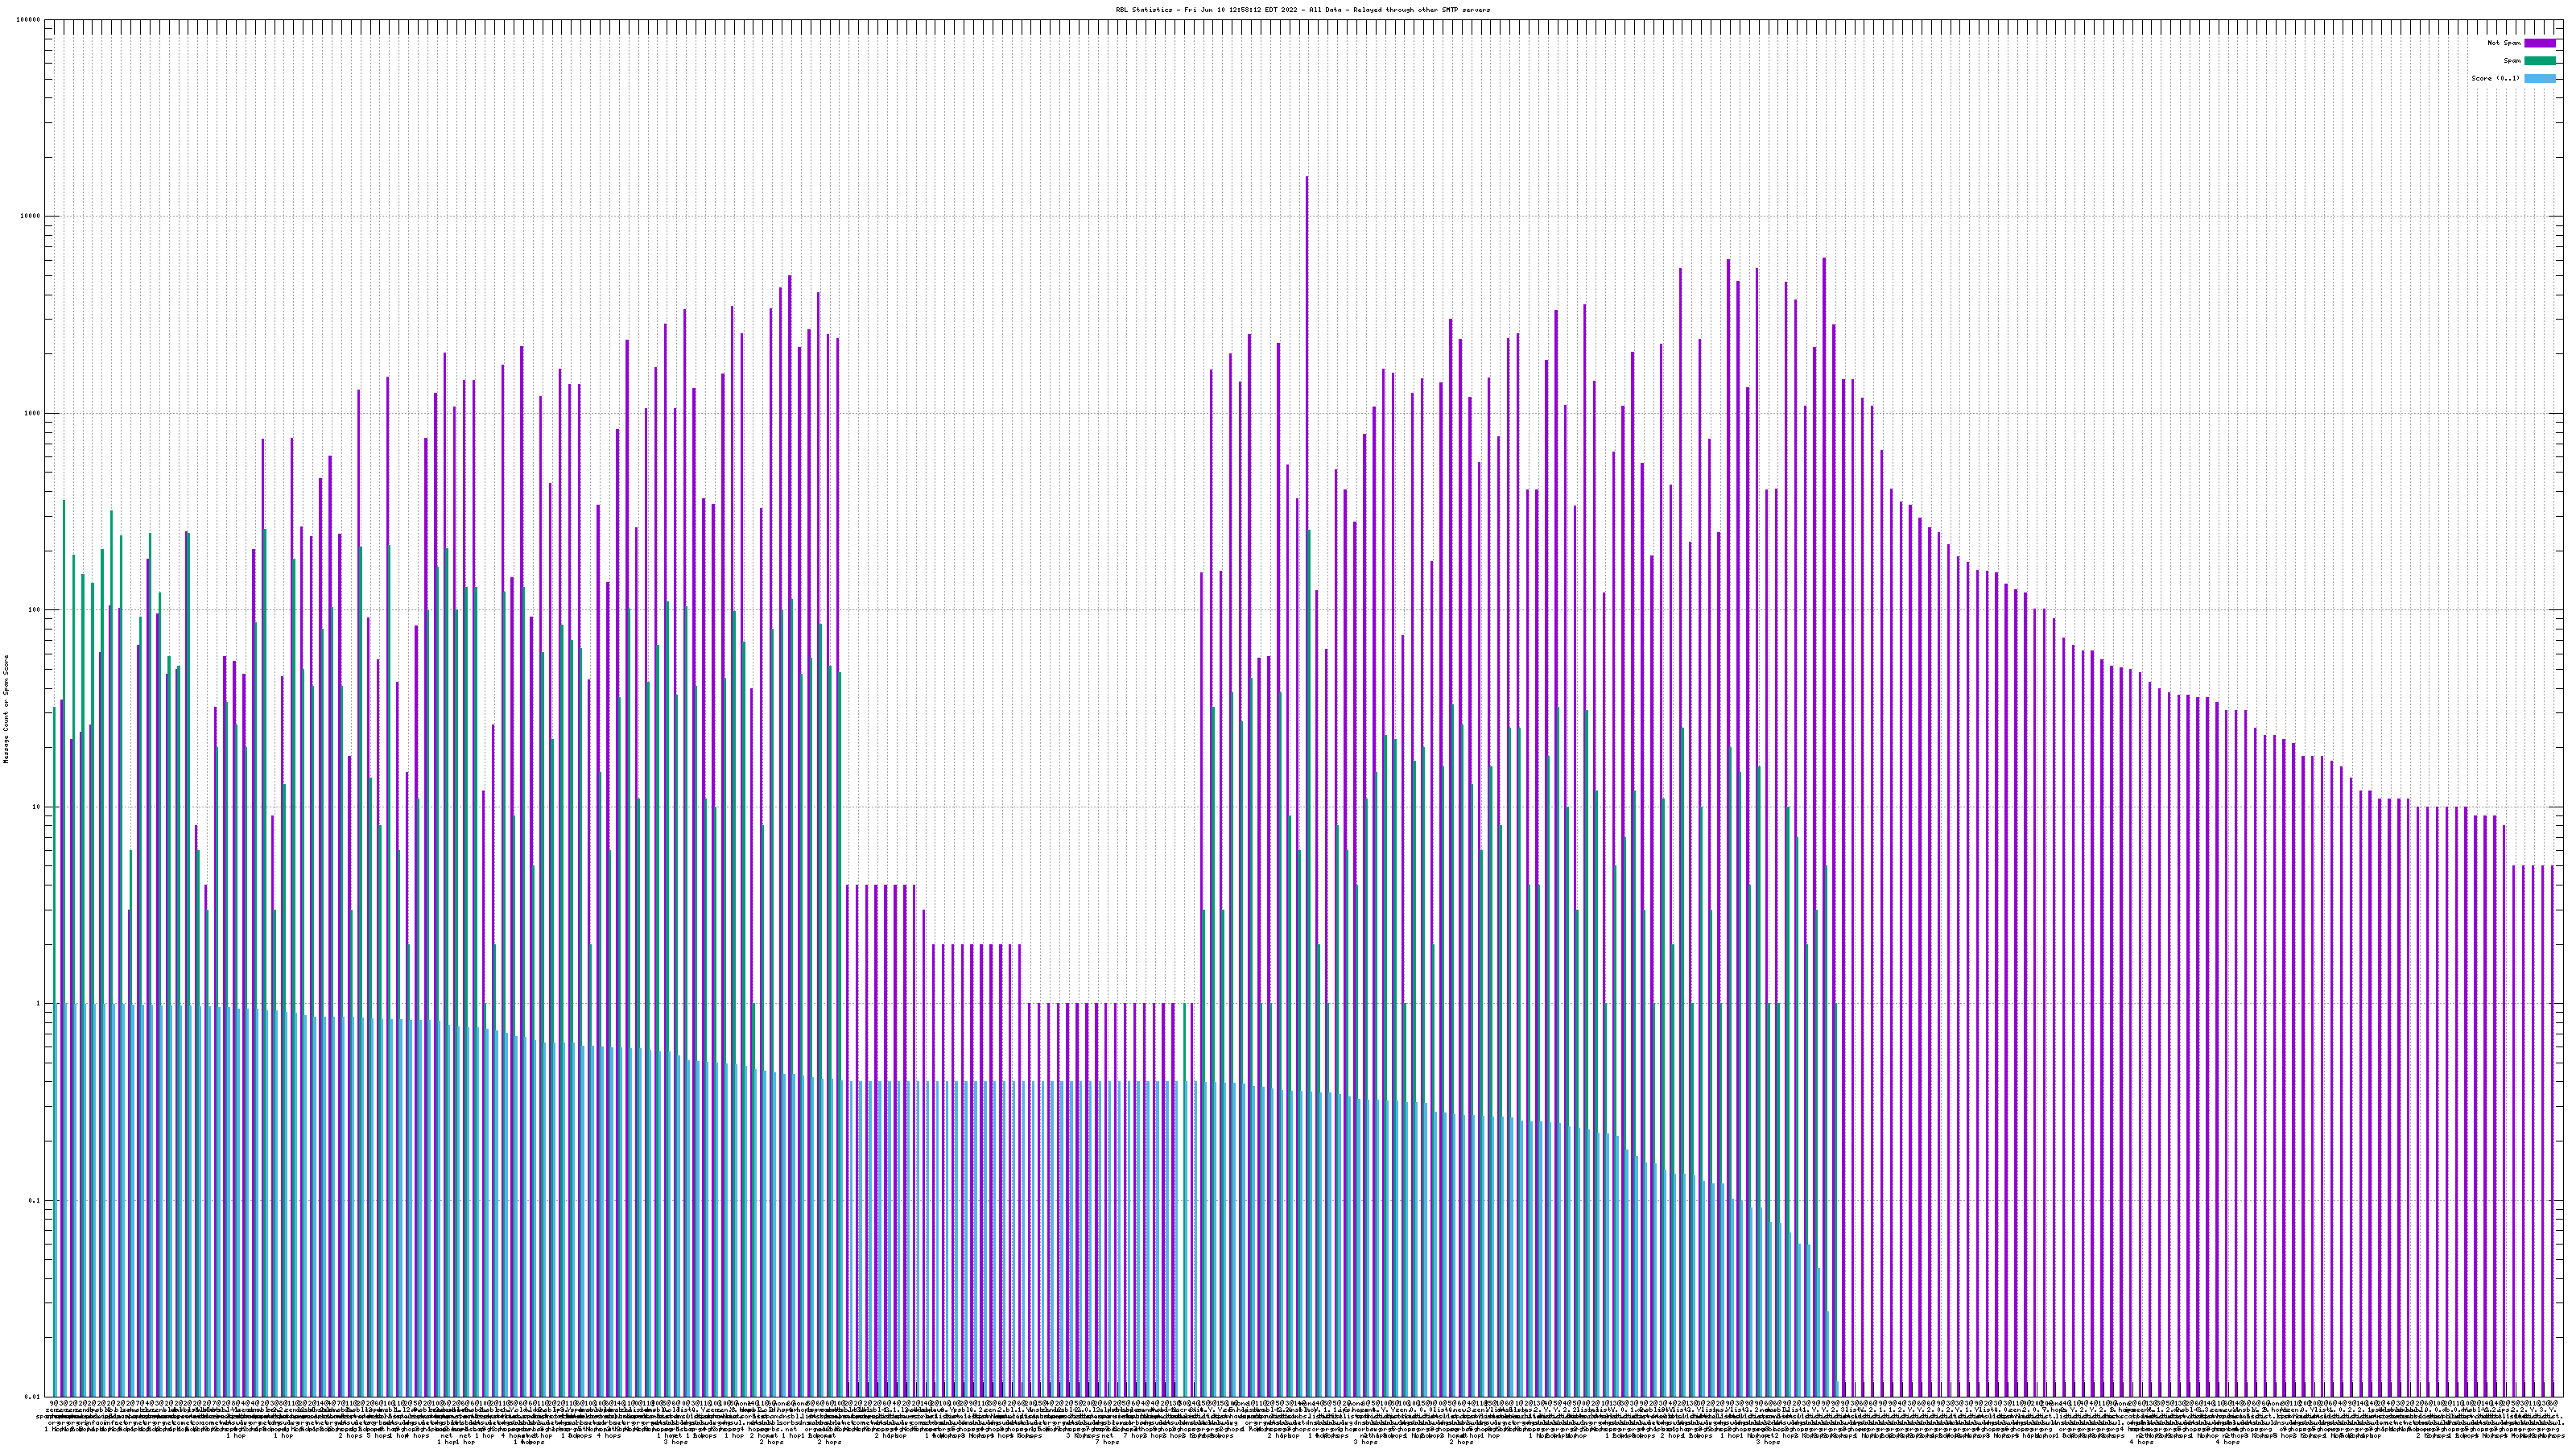Click the rightmost purple bar in the chart

(x=2552, y=1100)
